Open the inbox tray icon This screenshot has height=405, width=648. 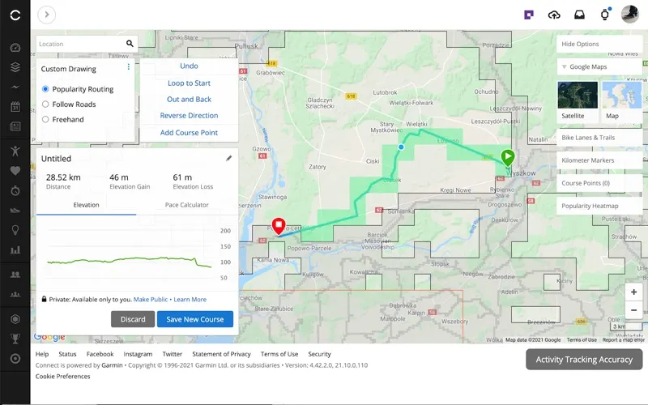coord(579,15)
